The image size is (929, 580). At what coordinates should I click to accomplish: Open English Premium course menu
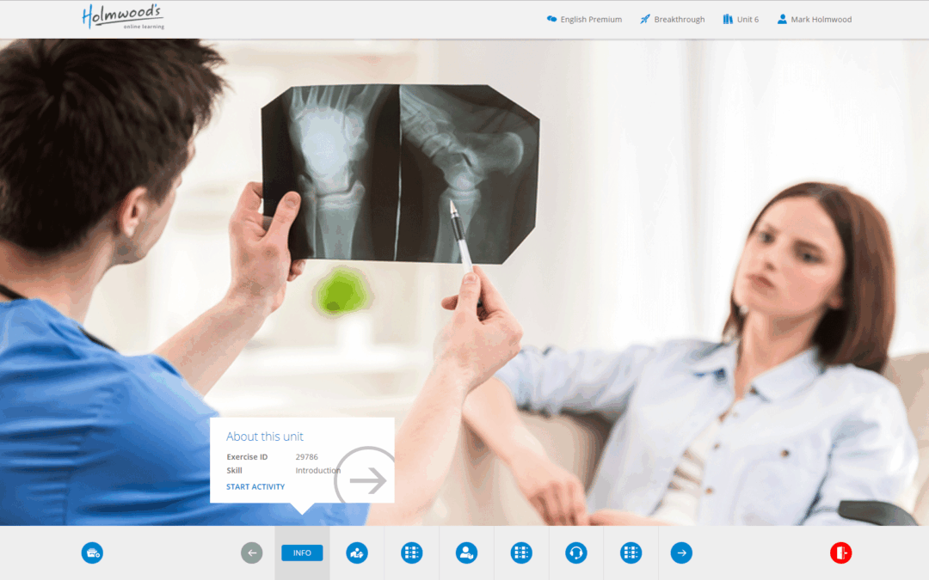(x=584, y=20)
